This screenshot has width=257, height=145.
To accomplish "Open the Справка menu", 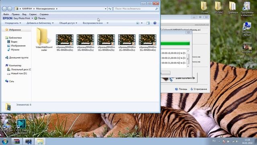I will [44, 14].
